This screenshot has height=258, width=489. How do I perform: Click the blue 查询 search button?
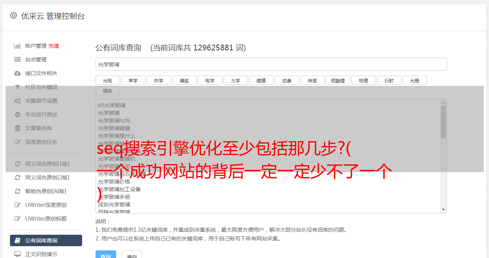pyautogui.click(x=106, y=255)
